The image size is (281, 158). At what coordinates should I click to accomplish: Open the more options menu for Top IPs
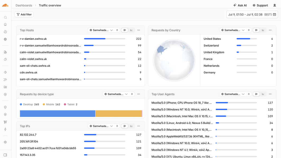[x=139, y=126]
